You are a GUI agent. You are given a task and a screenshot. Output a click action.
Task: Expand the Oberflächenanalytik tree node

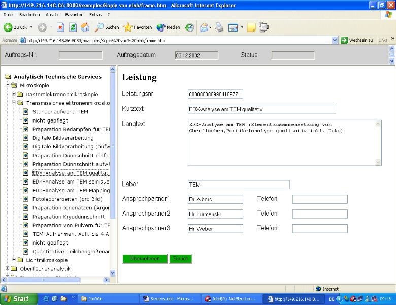coord(8,268)
